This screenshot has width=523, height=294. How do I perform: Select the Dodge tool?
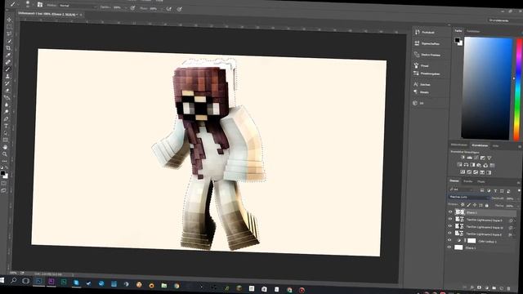[x=7, y=111]
